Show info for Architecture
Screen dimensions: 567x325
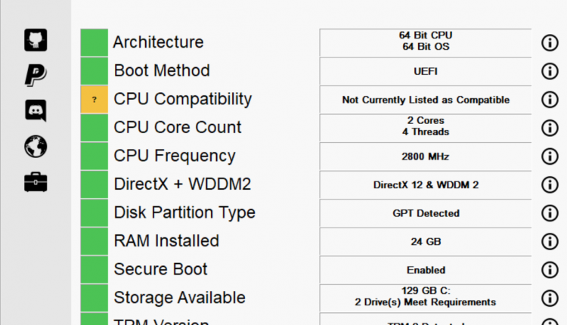(x=550, y=42)
